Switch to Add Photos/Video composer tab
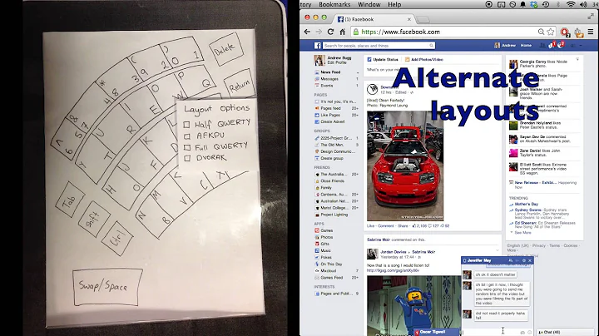 424,60
